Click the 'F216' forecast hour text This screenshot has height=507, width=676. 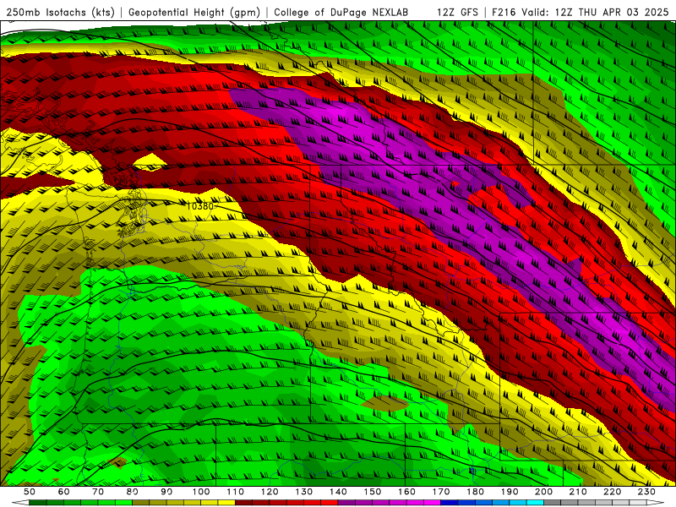(x=504, y=12)
